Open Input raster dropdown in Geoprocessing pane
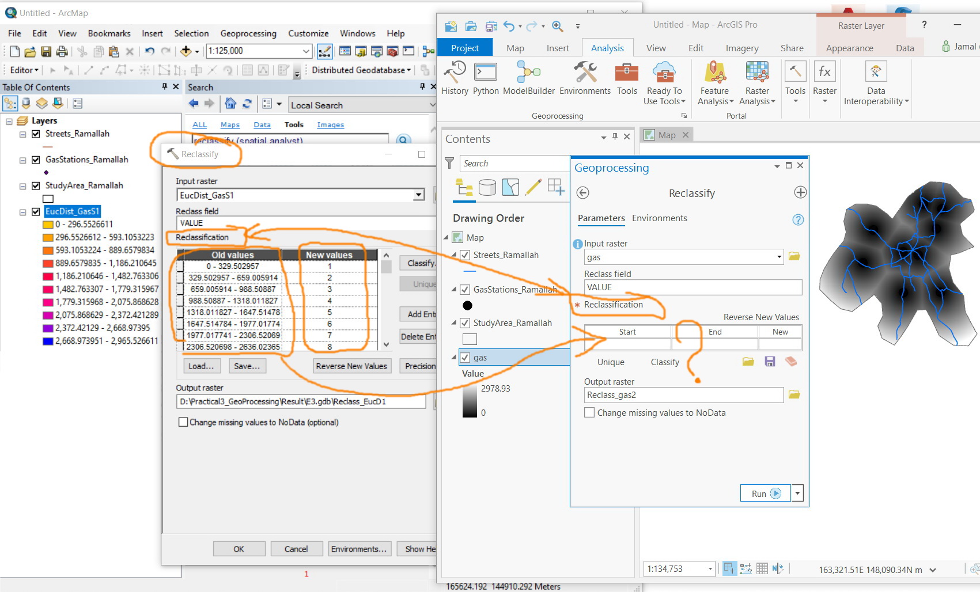Viewport: 980px width, 592px height. pos(779,257)
